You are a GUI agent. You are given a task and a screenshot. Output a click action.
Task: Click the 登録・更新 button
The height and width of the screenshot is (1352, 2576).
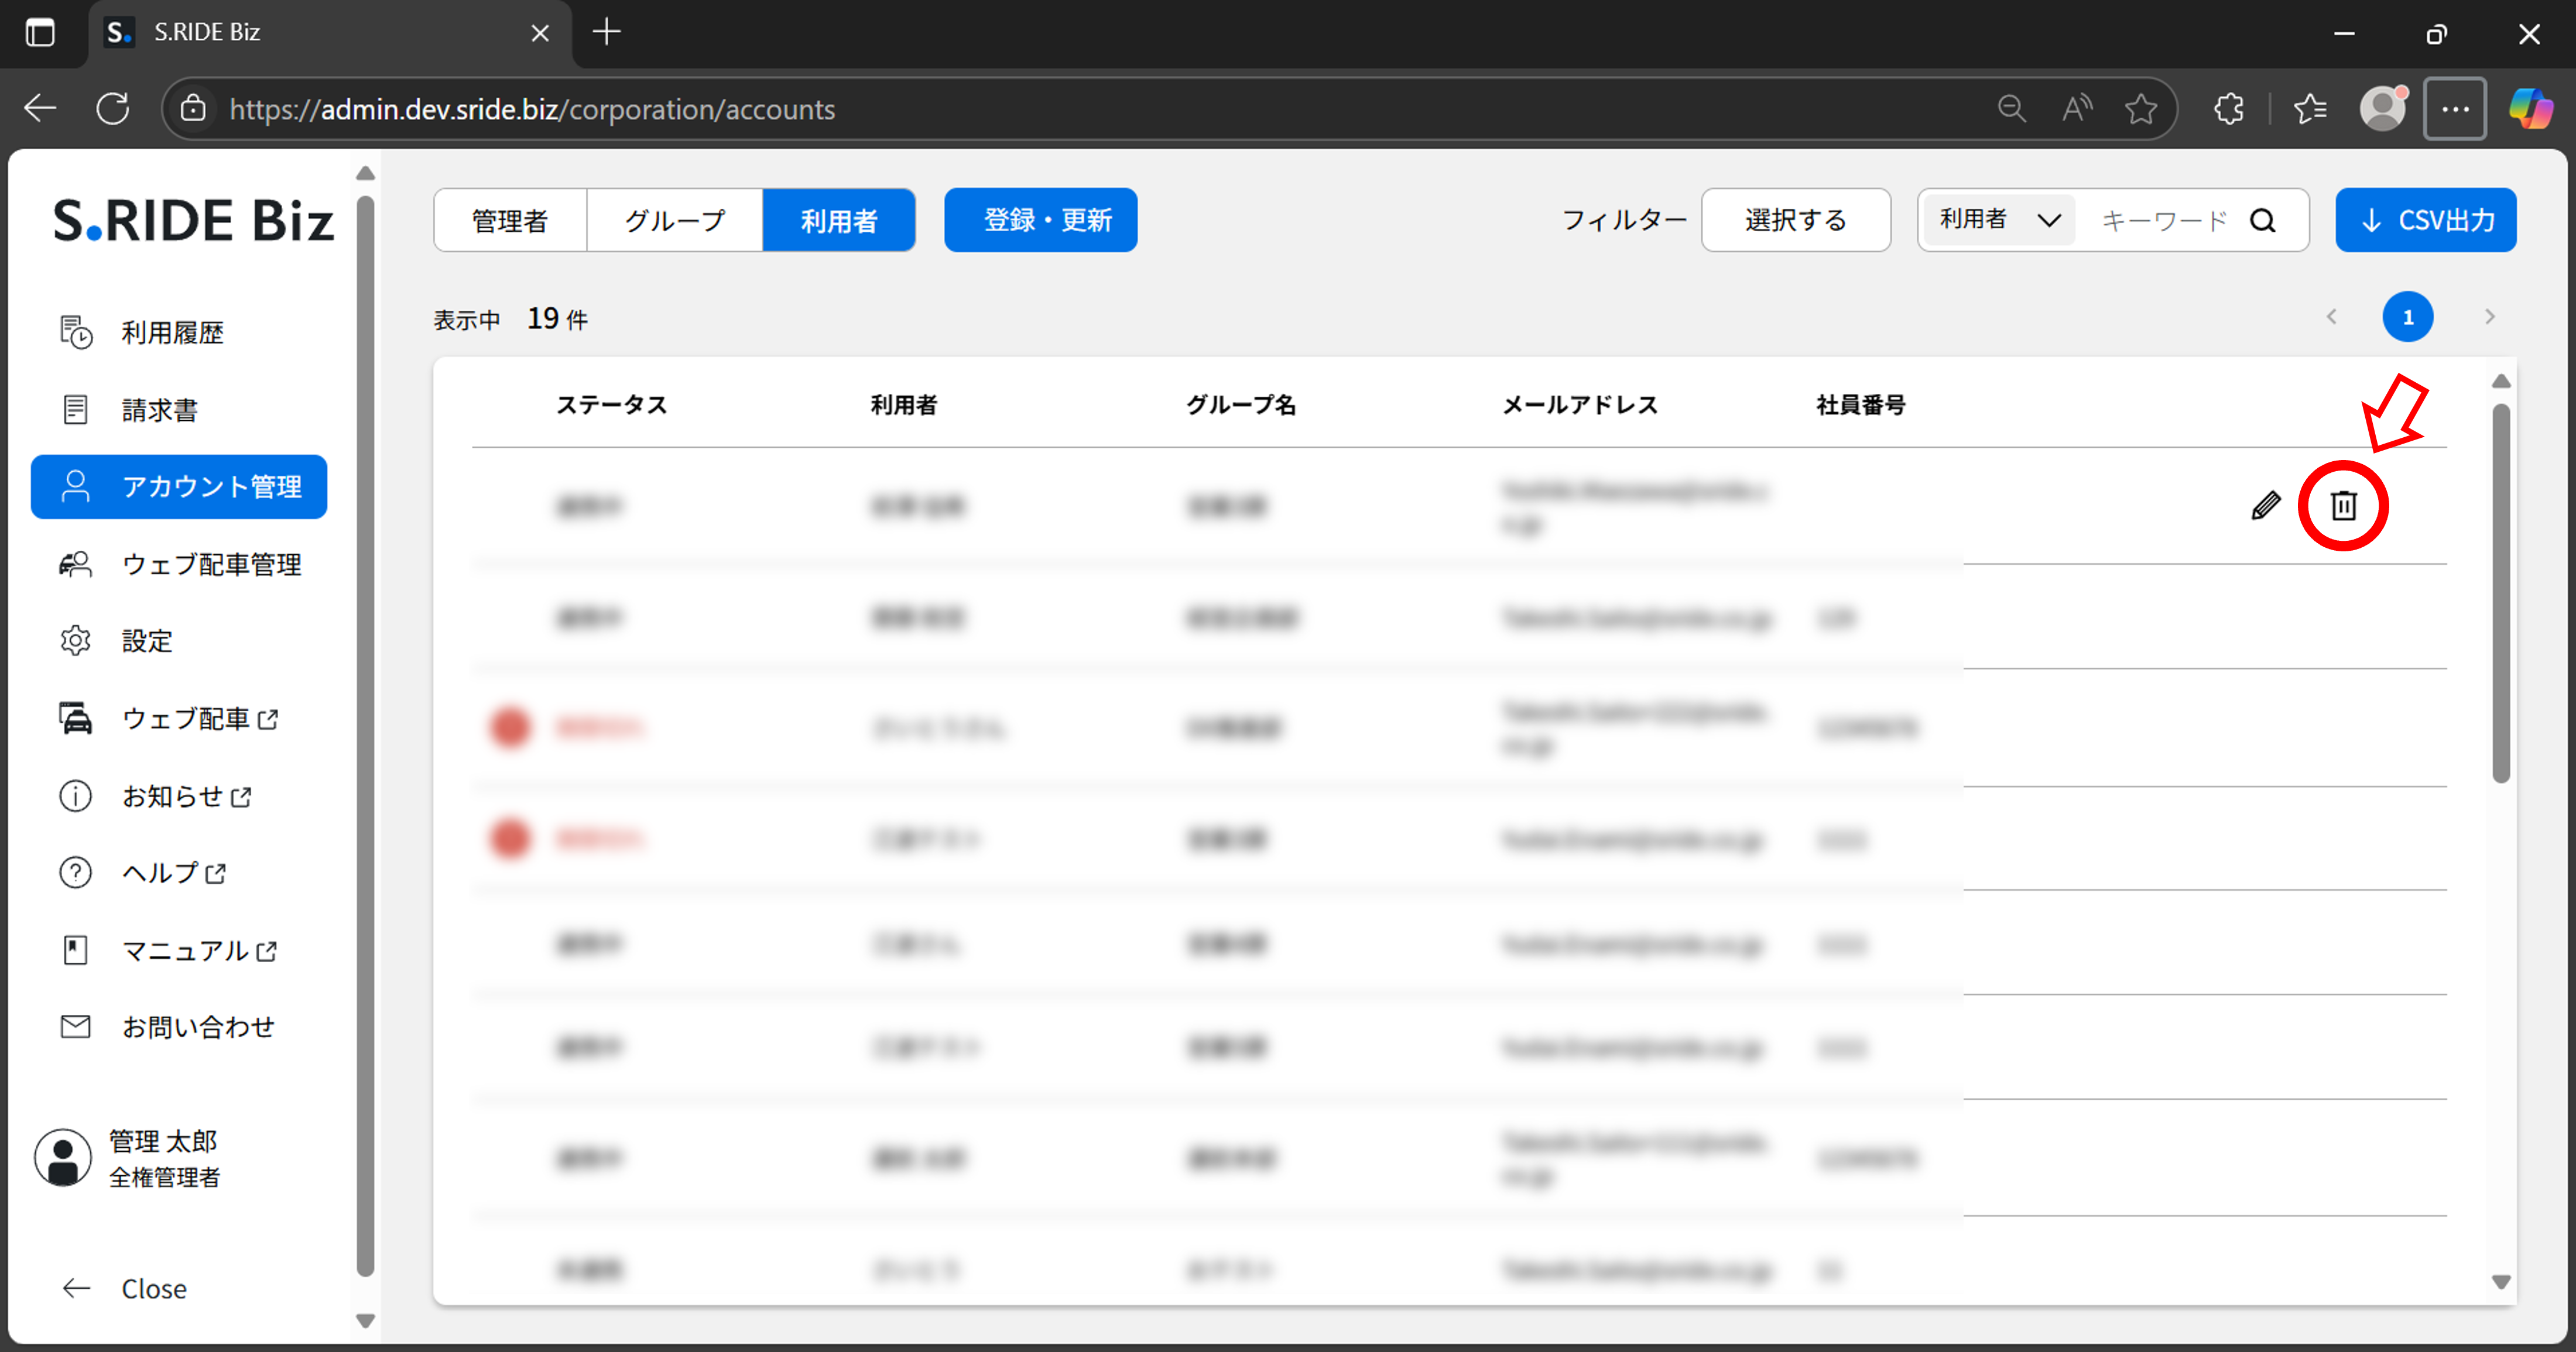tap(1041, 220)
